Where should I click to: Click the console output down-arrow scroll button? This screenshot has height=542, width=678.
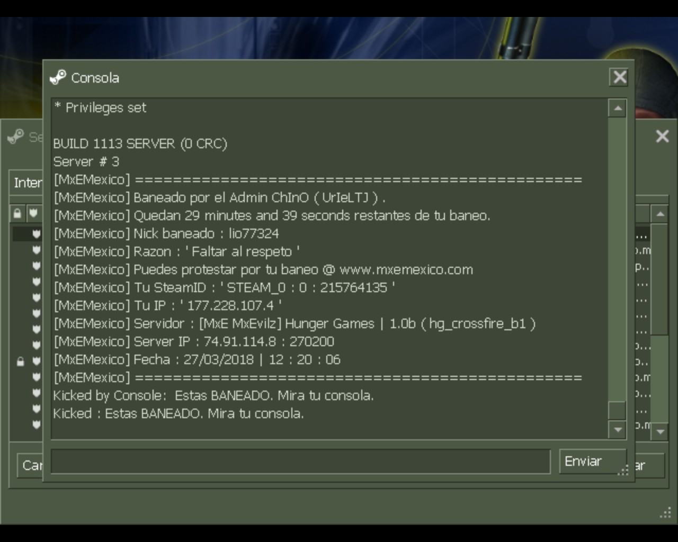click(617, 430)
